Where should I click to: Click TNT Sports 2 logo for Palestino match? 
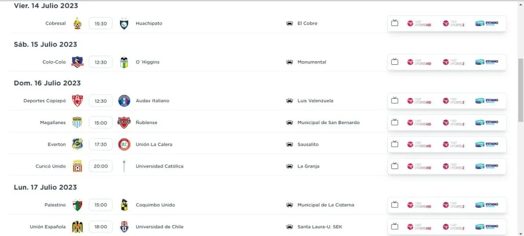(453, 205)
